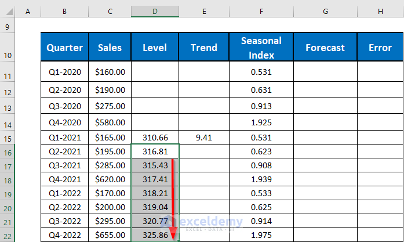The width and height of the screenshot is (404, 242).
Task: Select row 22 header number
Action: pyautogui.click(x=8, y=236)
